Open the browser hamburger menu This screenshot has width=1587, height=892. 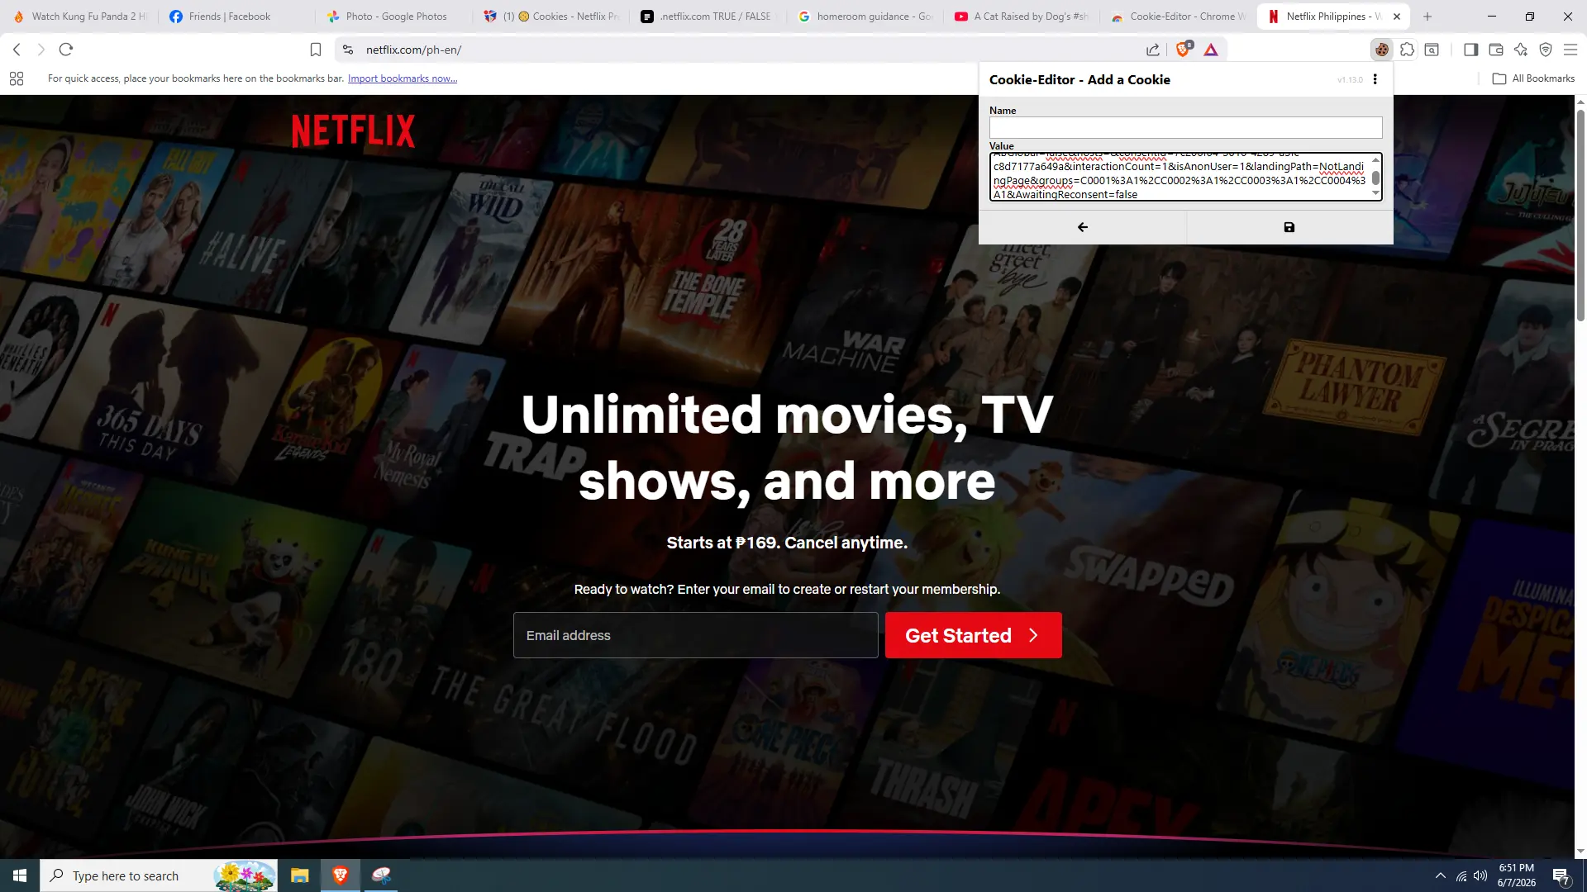point(1570,50)
